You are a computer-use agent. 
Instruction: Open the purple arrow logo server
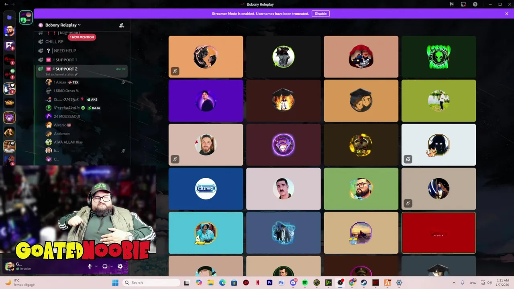(x=9, y=45)
